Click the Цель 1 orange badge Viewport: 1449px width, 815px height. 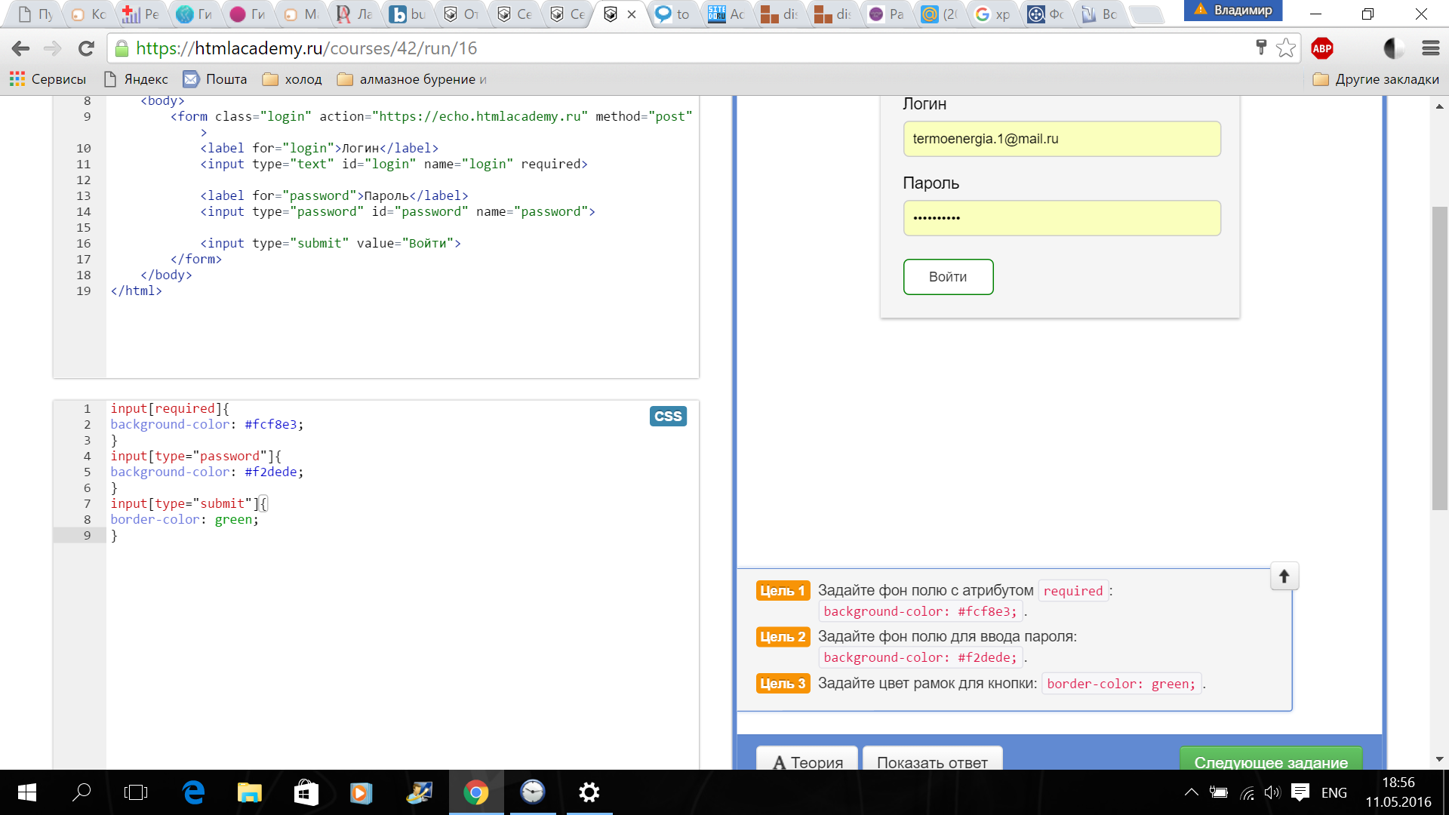click(x=783, y=591)
